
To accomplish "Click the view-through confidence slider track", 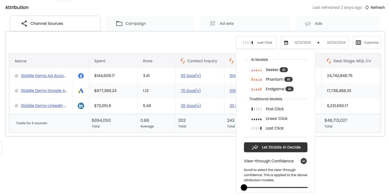I will pos(276,187).
